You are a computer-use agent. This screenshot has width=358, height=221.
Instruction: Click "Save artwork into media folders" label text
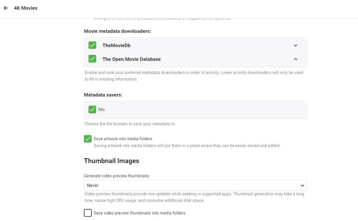(123, 139)
